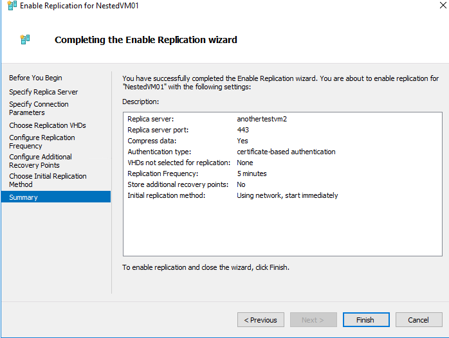Viewport: 449px width, 338px height.
Task: Go to the Choose Initial Replication Method step
Action: pos(48,180)
